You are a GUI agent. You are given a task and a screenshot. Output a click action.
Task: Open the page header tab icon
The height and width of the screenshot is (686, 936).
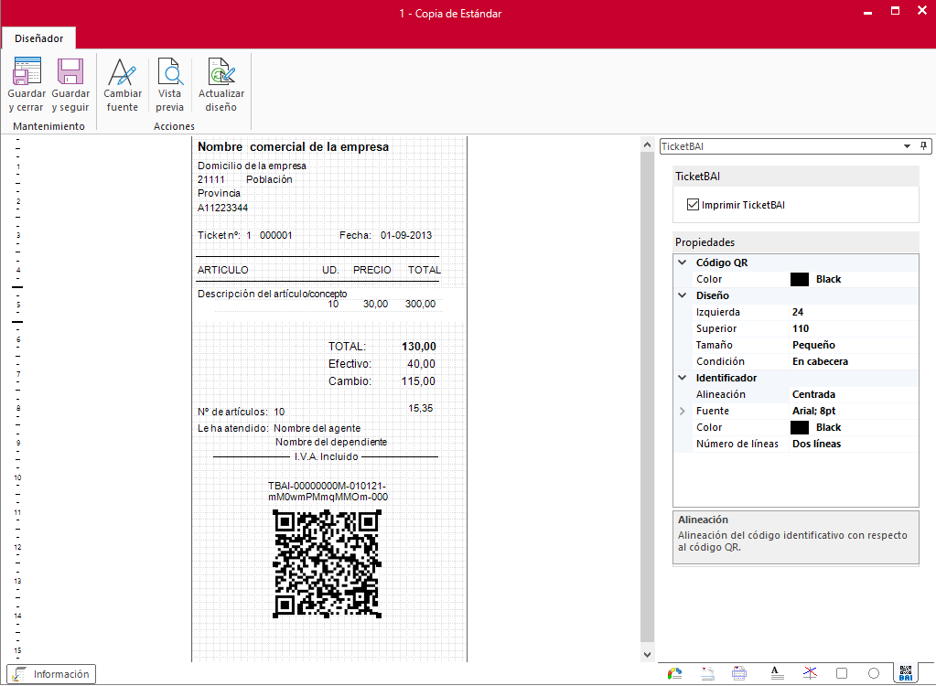coord(707,673)
